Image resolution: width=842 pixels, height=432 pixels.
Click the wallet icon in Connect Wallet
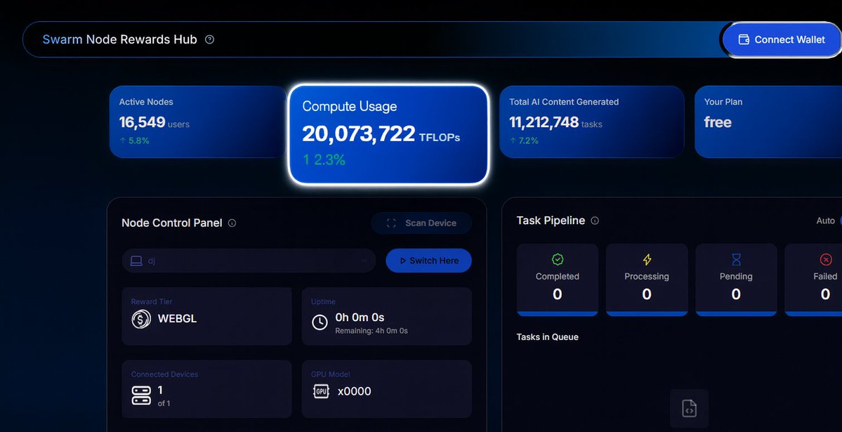pyautogui.click(x=744, y=39)
